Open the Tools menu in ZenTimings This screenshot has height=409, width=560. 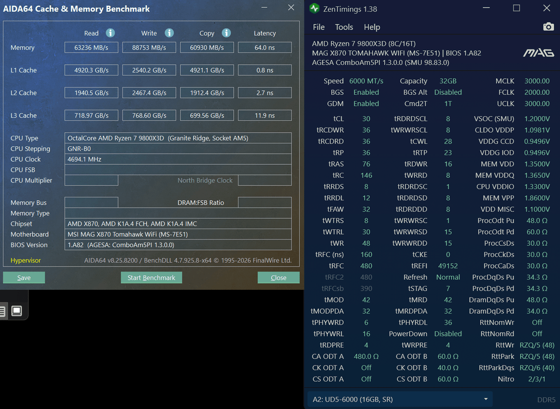344,27
